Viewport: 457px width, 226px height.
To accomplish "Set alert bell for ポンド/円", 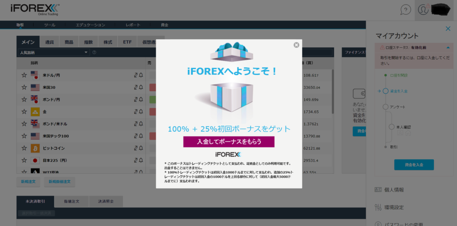I will [x=141, y=100].
